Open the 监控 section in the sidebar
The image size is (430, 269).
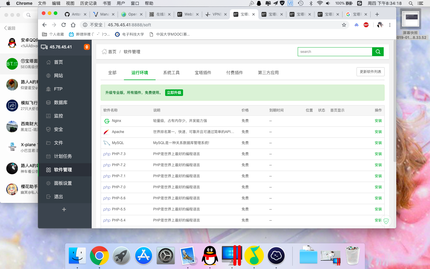tap(65, 116)
